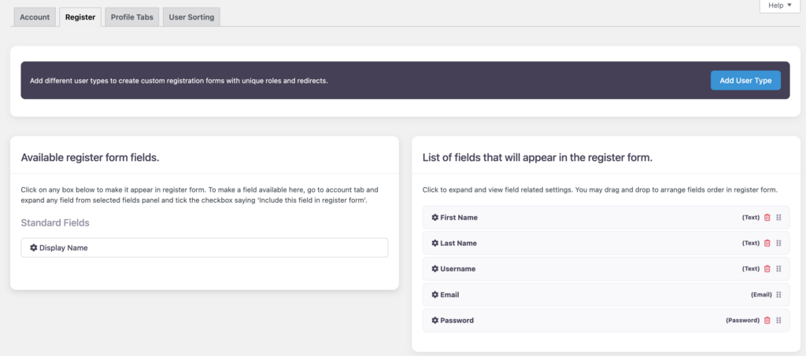Expand the Email field settings
Image resolution: width=806 pixels, height=356 pixels.
point(449,295)
